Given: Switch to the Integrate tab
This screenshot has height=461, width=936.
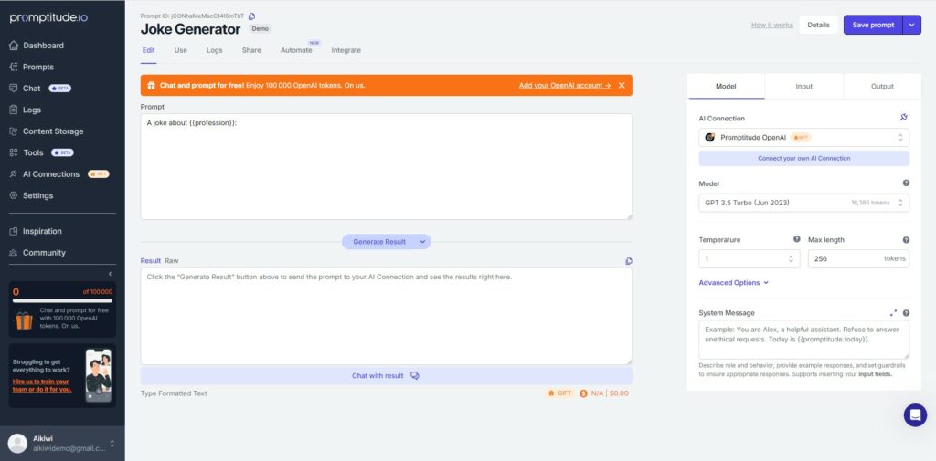Looking at the screenshot, I should pos(346,51).
